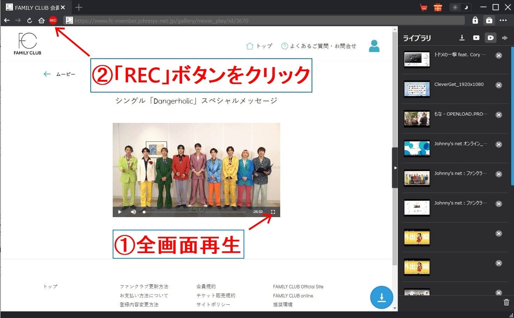Go back via ← ムービー link

(x=59, y=74)
